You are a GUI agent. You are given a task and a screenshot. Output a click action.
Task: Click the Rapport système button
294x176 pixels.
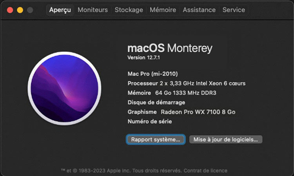click(x=156, y=140)
